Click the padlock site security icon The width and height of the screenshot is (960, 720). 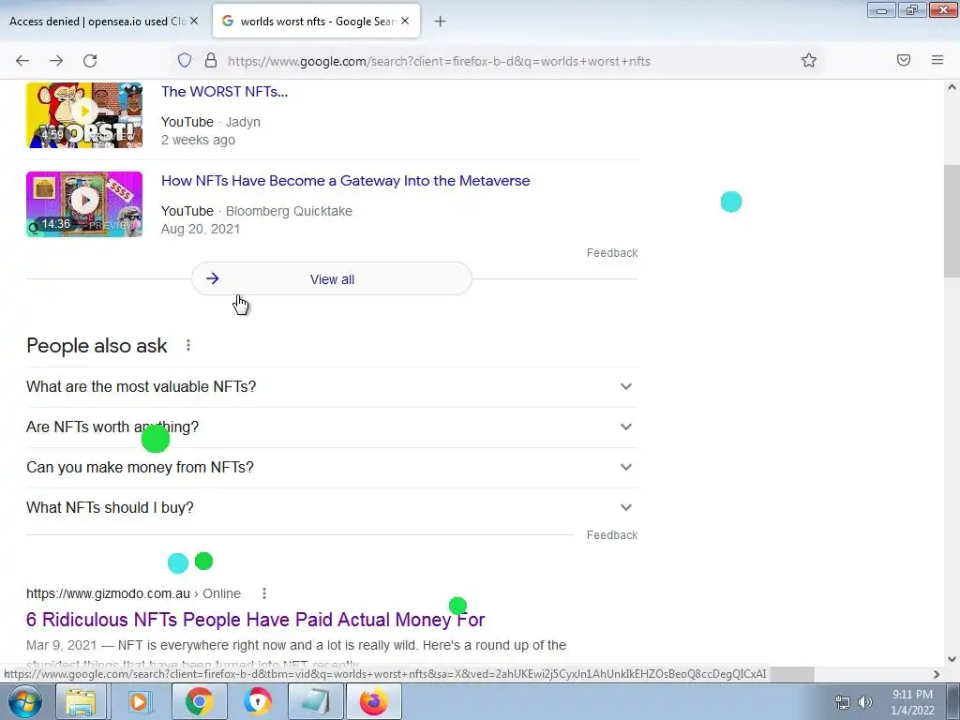coord(211,60)
